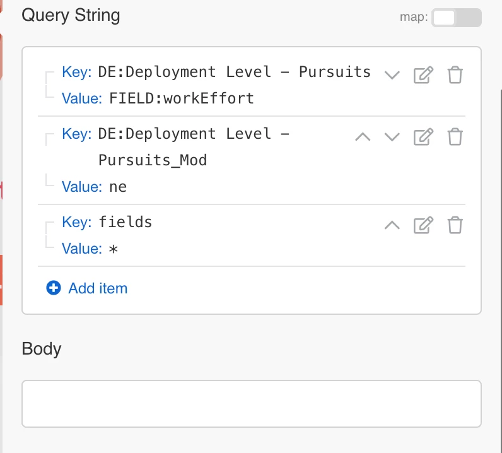
Task: Edit the Pursuits_Mod query item
Action: (423, 136)
